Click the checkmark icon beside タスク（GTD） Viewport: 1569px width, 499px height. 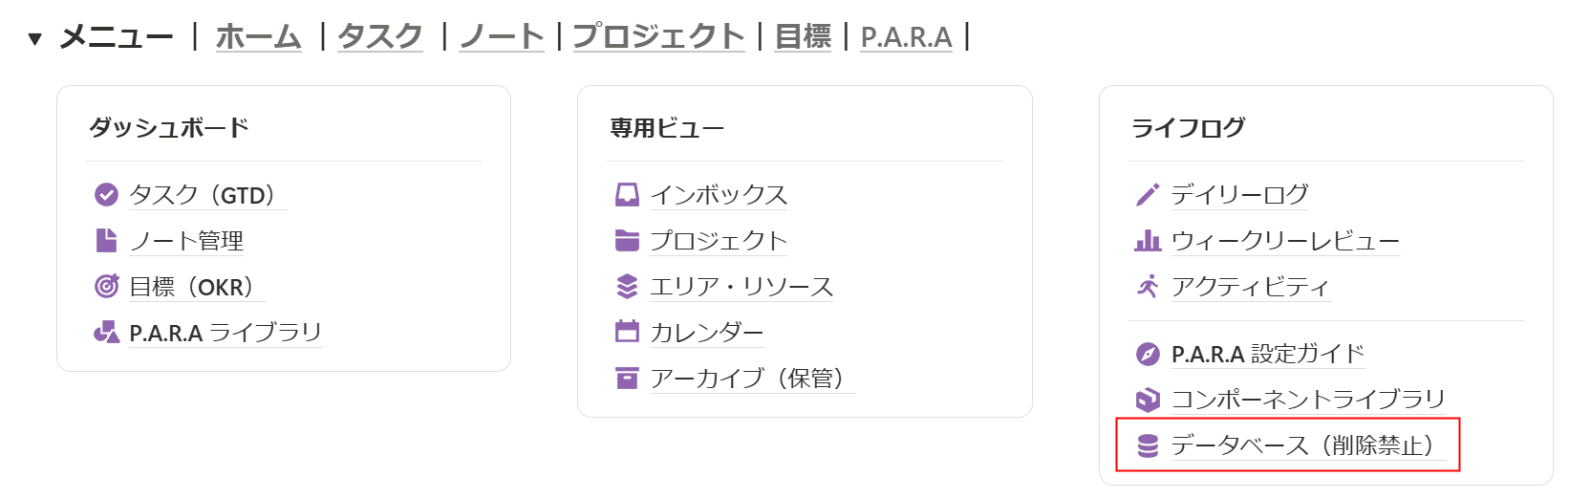coord(106,195)
